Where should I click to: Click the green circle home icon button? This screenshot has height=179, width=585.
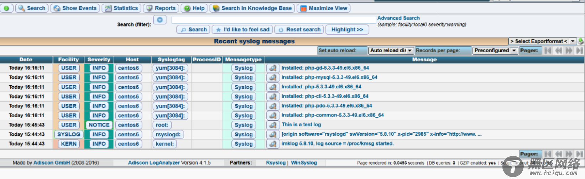(7, 8)
